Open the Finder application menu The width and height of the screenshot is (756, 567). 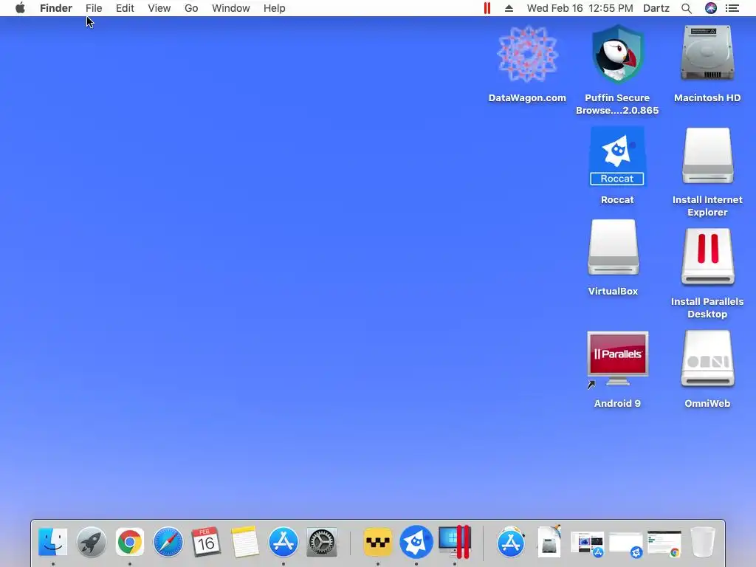tap(56, 8)
